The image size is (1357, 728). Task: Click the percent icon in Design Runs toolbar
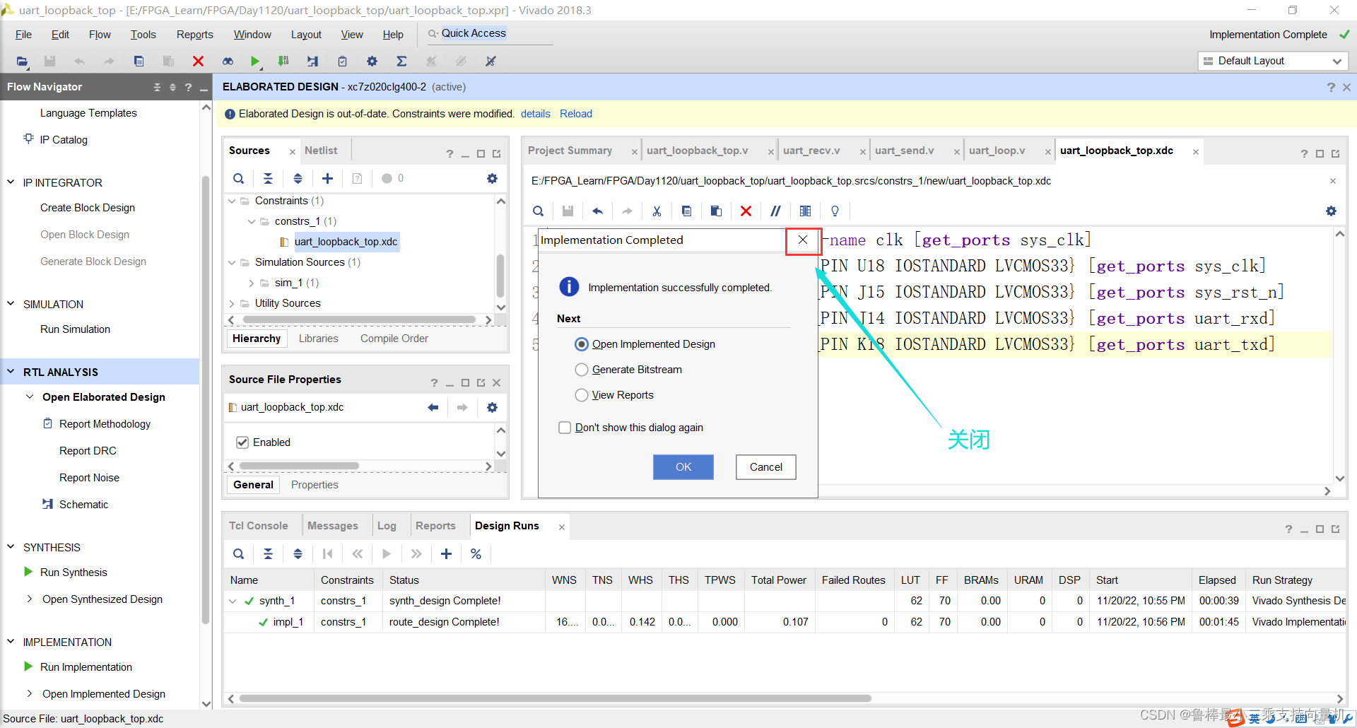pyautogui.click(x=476, y=553)
